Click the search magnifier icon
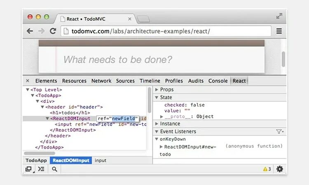This screenshot has height=185, width=309. (x=54, y=169)
